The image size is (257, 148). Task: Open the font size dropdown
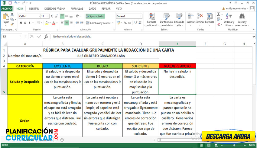pos(48,16)
